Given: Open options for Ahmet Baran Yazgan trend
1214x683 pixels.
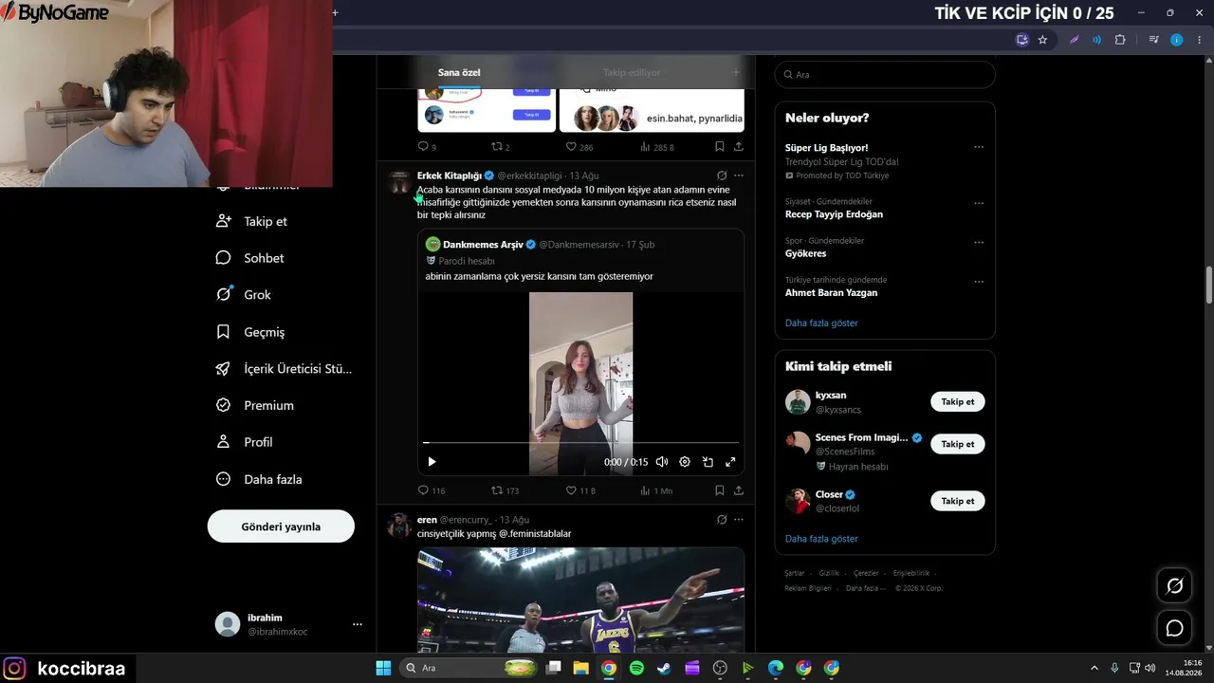Looking at the screenshot, I should pos(979,282).
